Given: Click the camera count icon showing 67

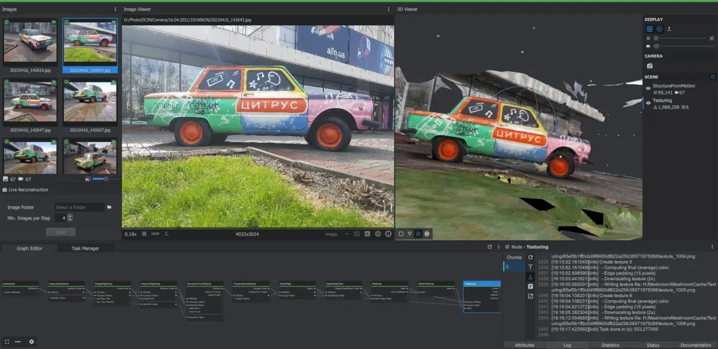Looking at the screenshot, I should pos(21,179).
